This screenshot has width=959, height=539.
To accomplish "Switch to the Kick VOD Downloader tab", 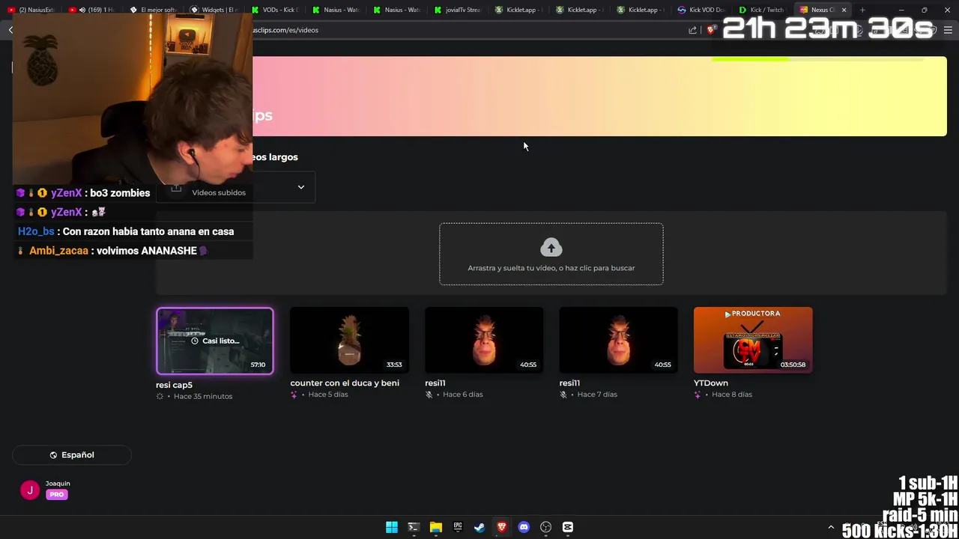I will (702, 10).
